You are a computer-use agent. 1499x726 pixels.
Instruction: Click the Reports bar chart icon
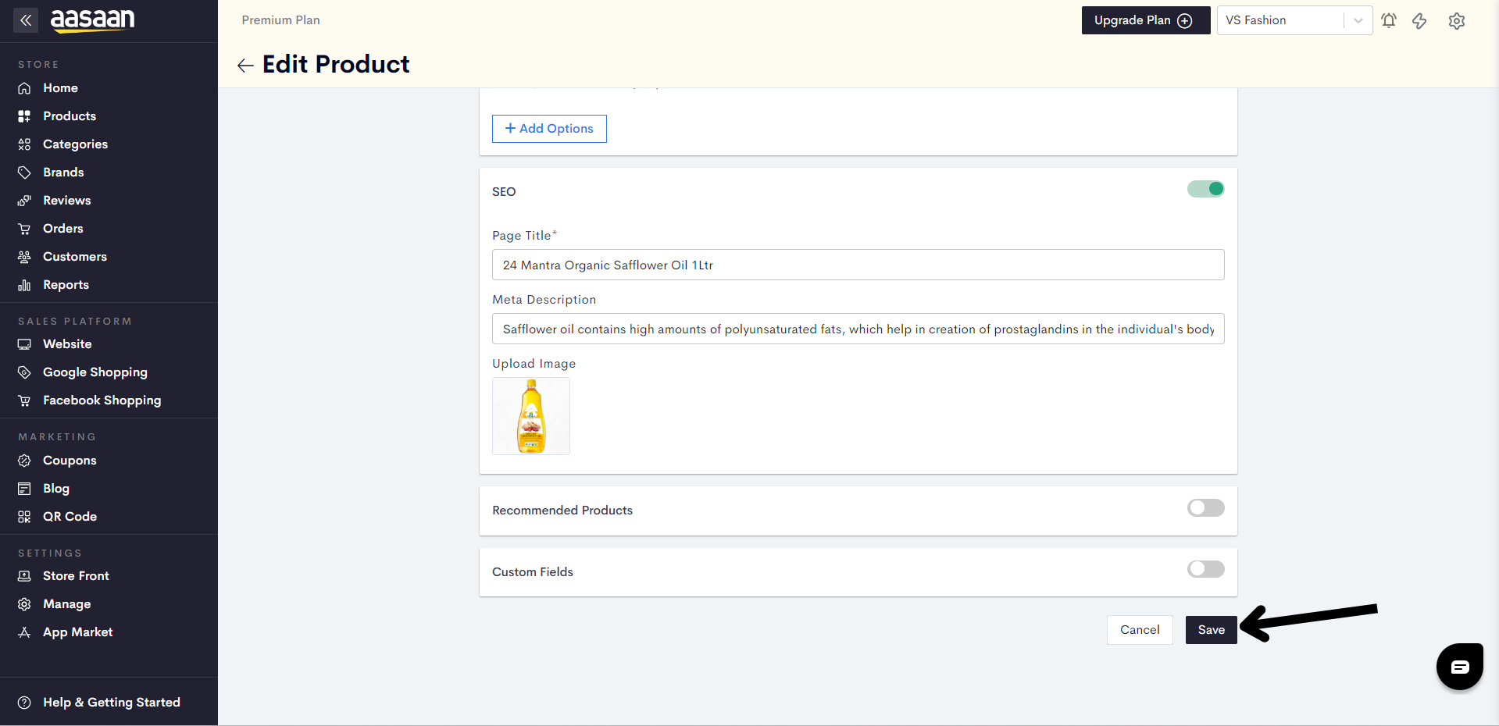pyautogui.click(x=24, y=285)
